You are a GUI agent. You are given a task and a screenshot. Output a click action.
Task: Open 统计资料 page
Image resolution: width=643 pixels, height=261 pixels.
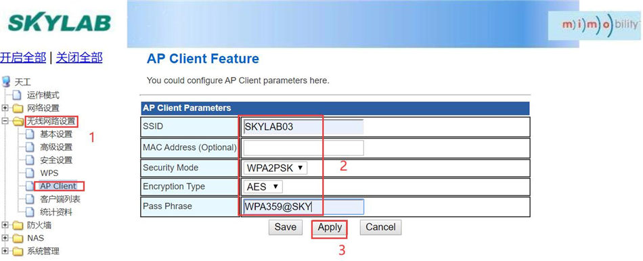[x=56, y=212]
